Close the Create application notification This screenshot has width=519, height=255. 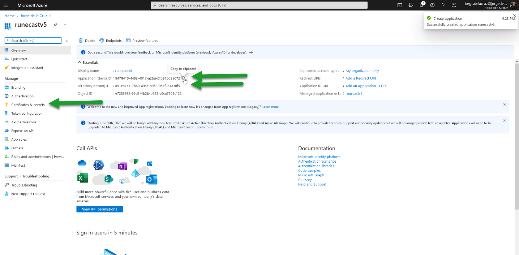(x=515, y=16)
